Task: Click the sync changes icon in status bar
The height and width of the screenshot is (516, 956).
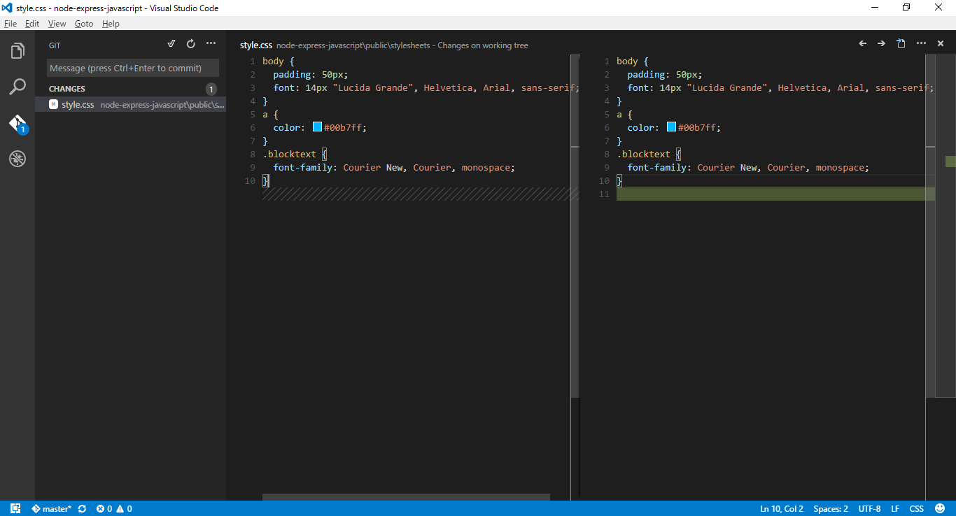Action: pos(82,509)
